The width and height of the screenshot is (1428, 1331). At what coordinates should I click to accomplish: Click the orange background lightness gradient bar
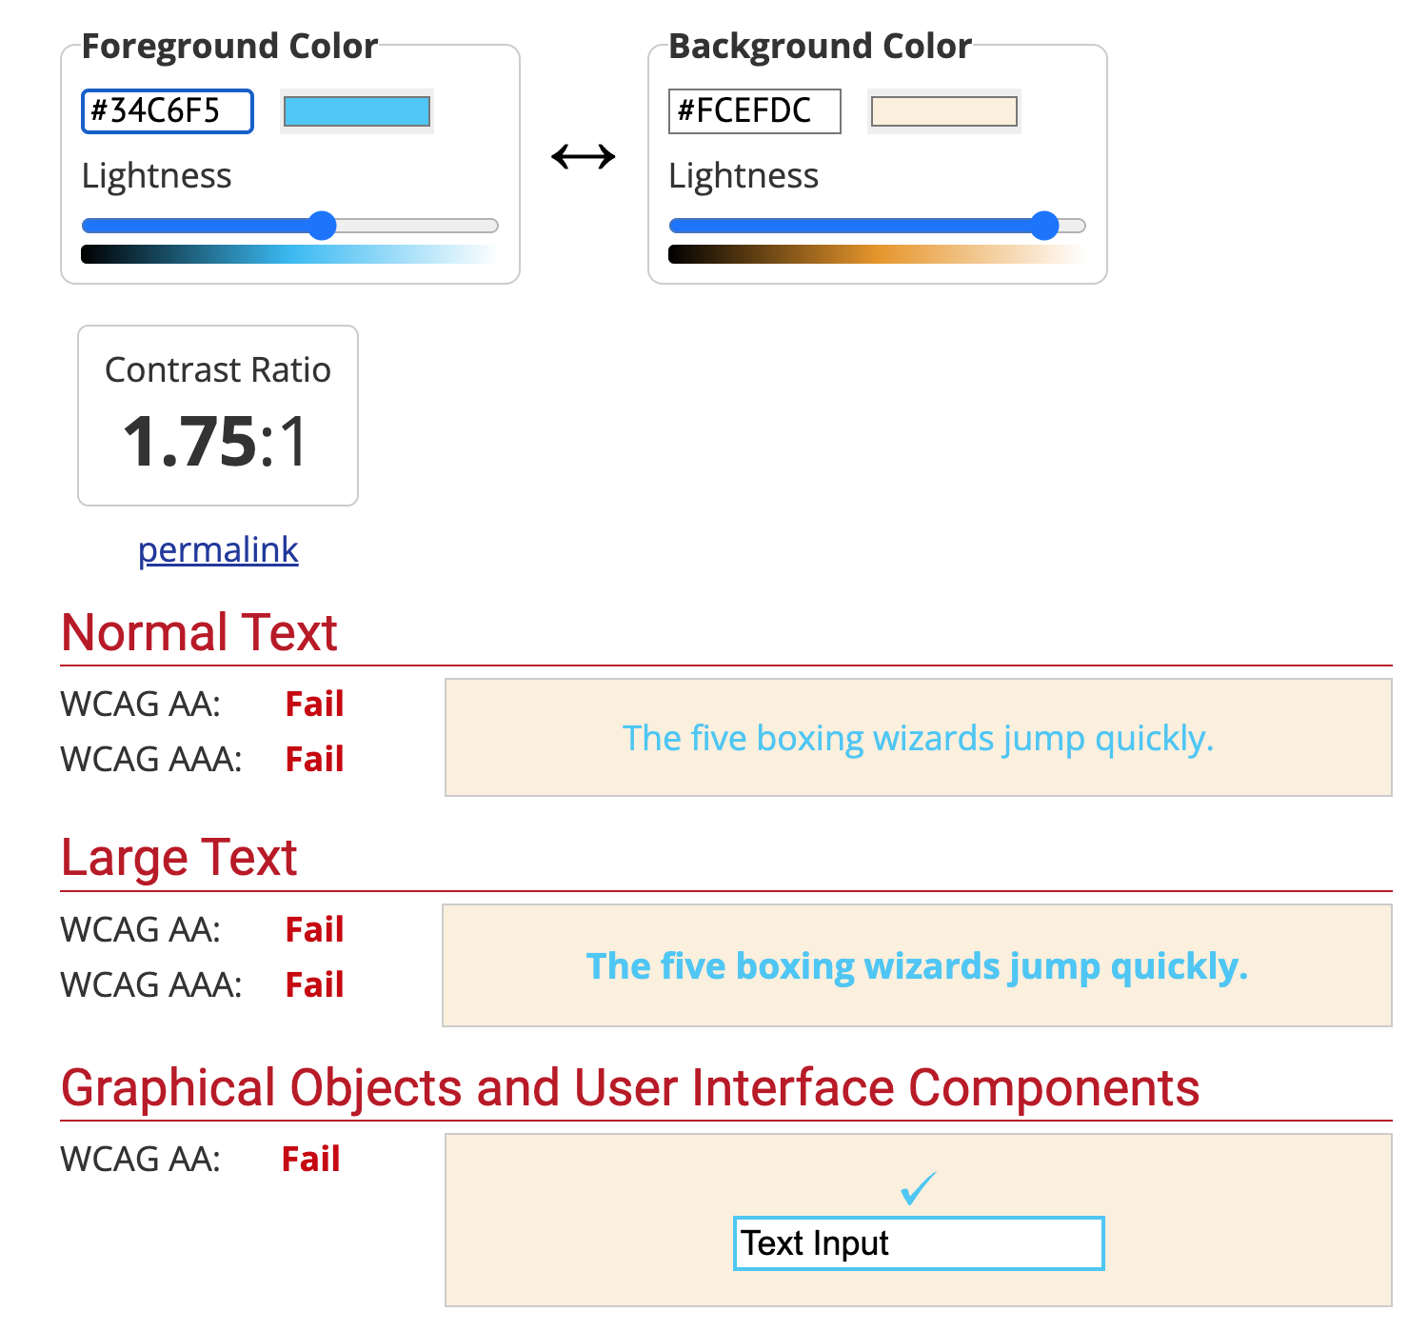pos(876,254)
